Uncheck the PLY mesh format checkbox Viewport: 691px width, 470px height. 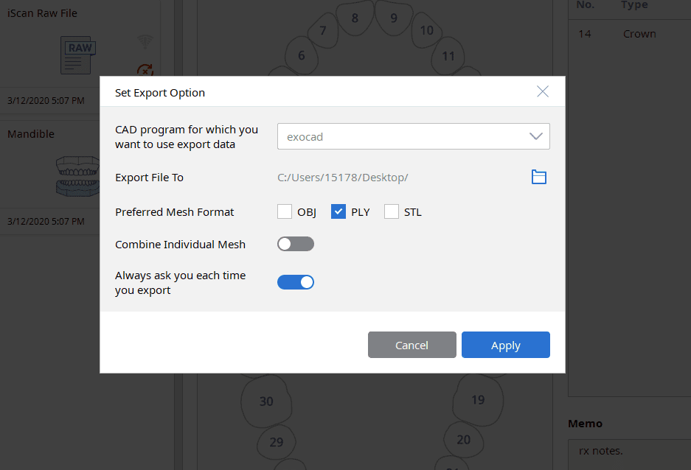coord(338,212)
